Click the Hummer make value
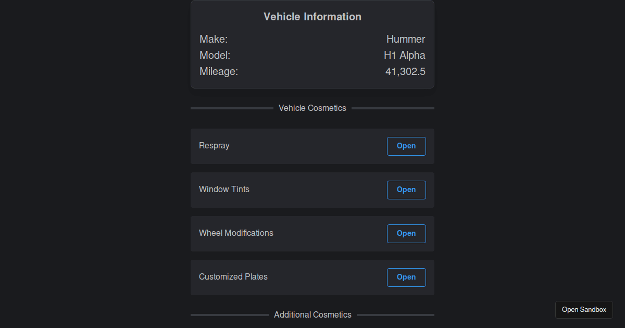Screen dimensions: 625x328 point(406,39)
